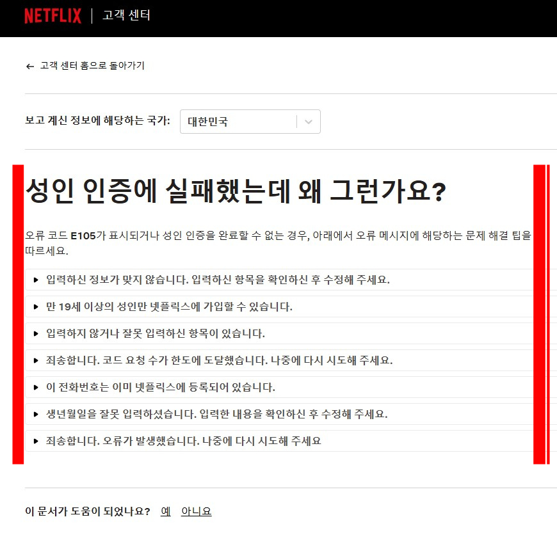This screenshot has height=533, width=557.
Task: Click the bold E105 error code text
Action: pyautogui.click(x=83, y=235)
